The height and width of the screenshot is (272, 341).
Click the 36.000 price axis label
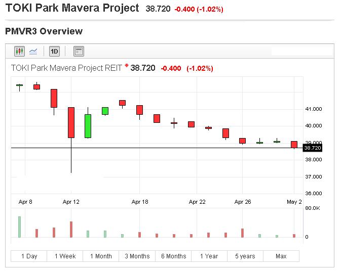pyautogui.click(x=314, y=194)
